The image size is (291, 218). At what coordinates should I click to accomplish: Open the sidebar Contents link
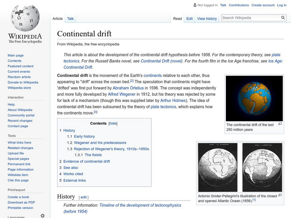tap(15, 61)
